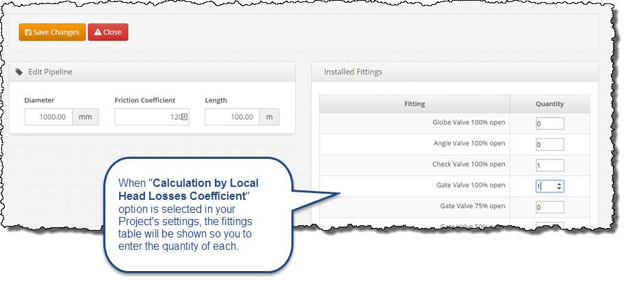Screen dimensions: 626x282
Task: Select the Installed Fittings panel header
Action: click(353, 71)
